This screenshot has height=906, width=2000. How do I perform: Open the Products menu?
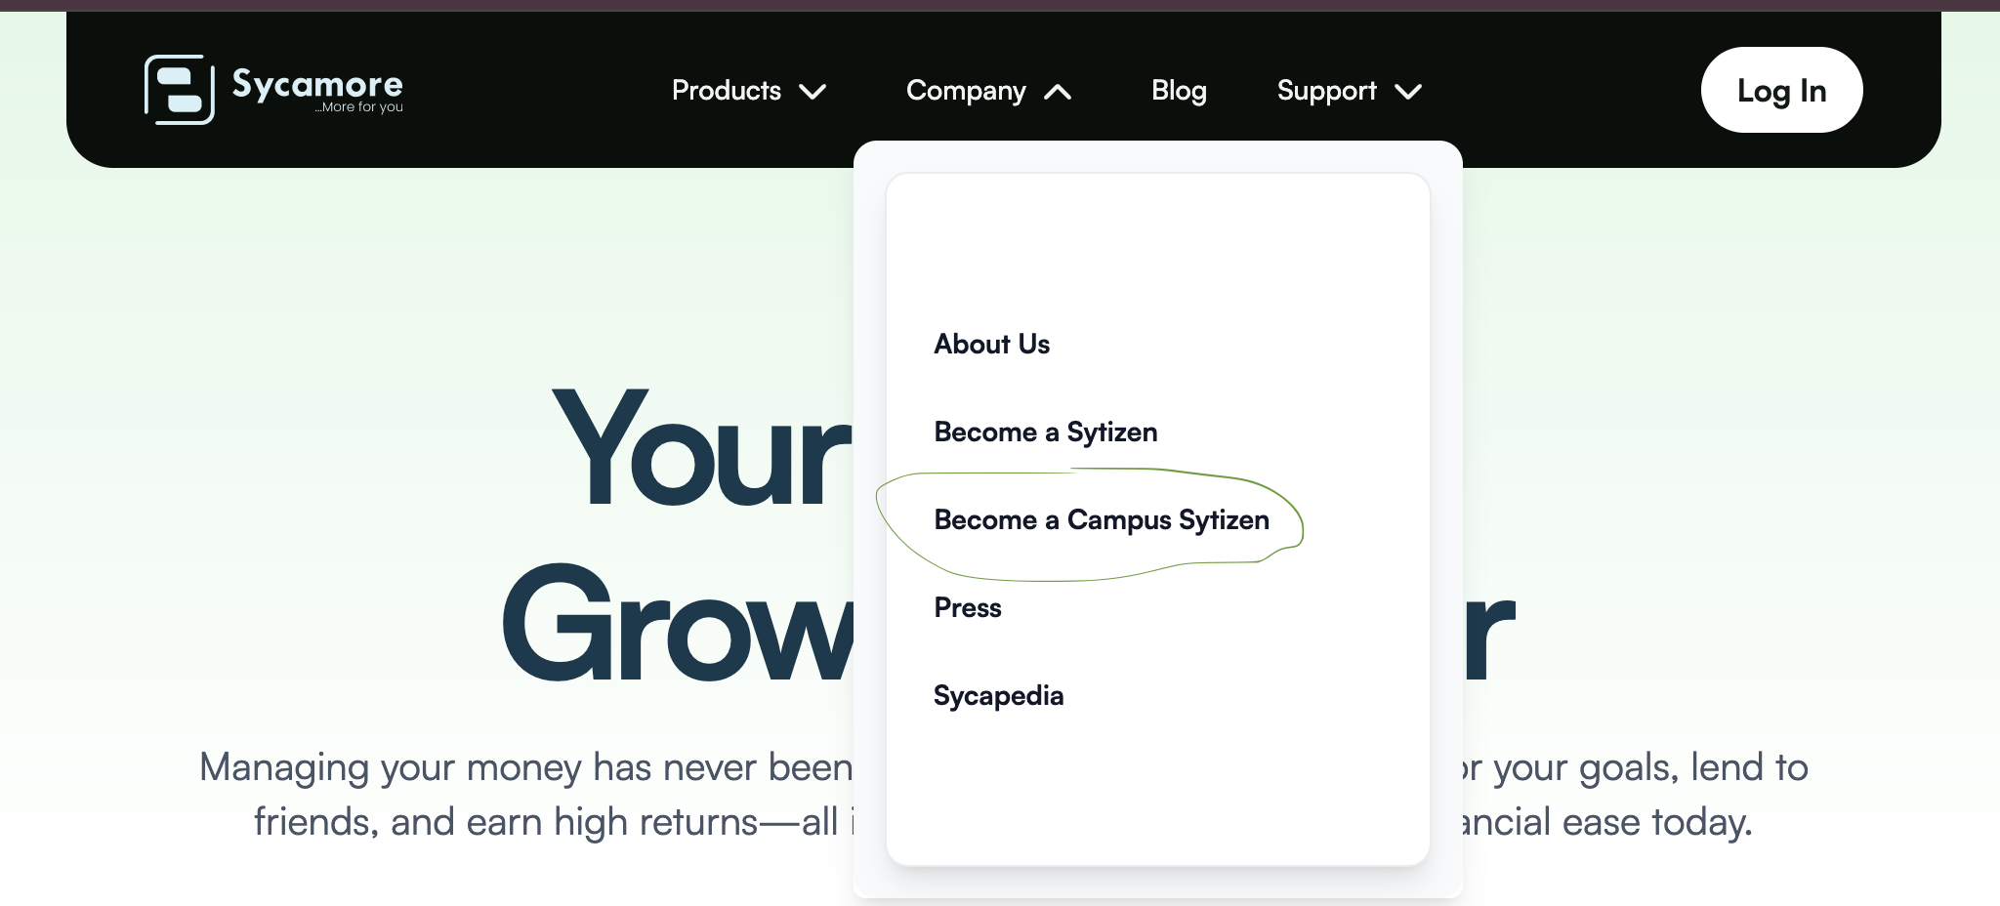pyautogui.click(x=726, y=91)
